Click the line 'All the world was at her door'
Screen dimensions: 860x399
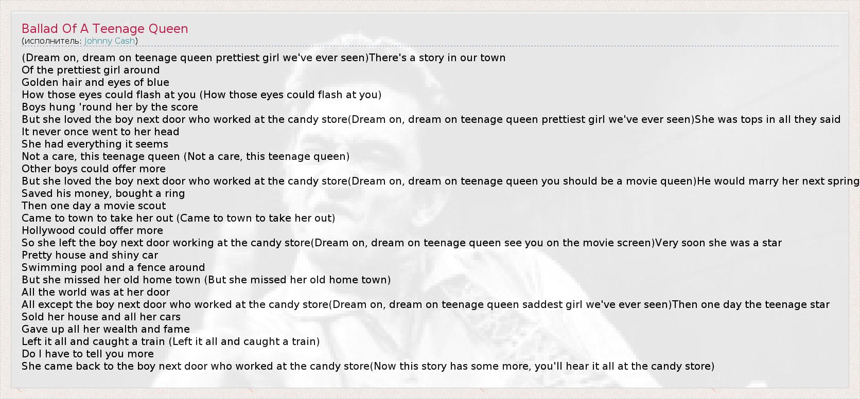coord(96,292)
